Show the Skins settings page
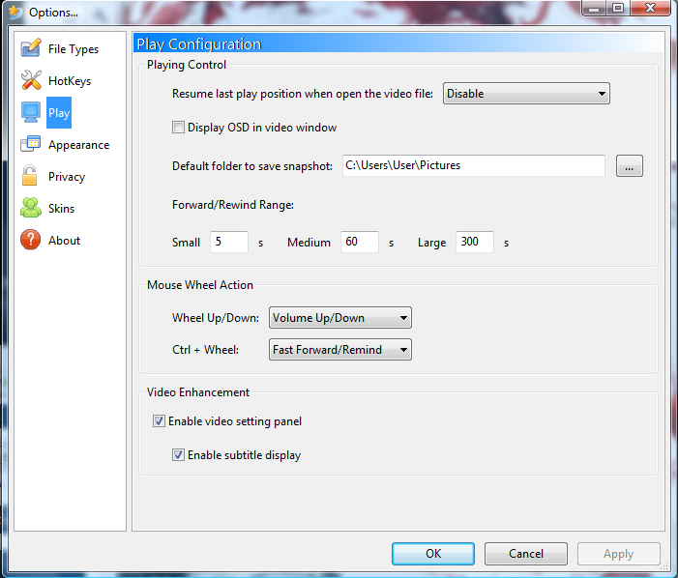This screenshot has height=578, width=678. 61,209
